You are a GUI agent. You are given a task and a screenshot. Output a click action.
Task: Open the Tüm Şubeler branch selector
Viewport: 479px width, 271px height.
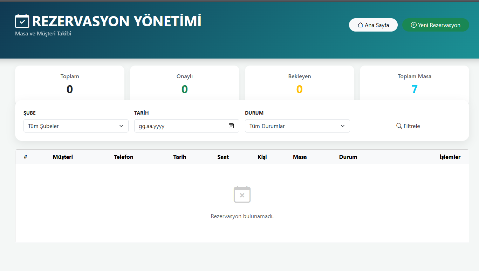[x=76, y=126]
